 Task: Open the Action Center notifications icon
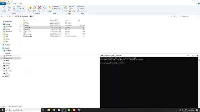[197, 110]
